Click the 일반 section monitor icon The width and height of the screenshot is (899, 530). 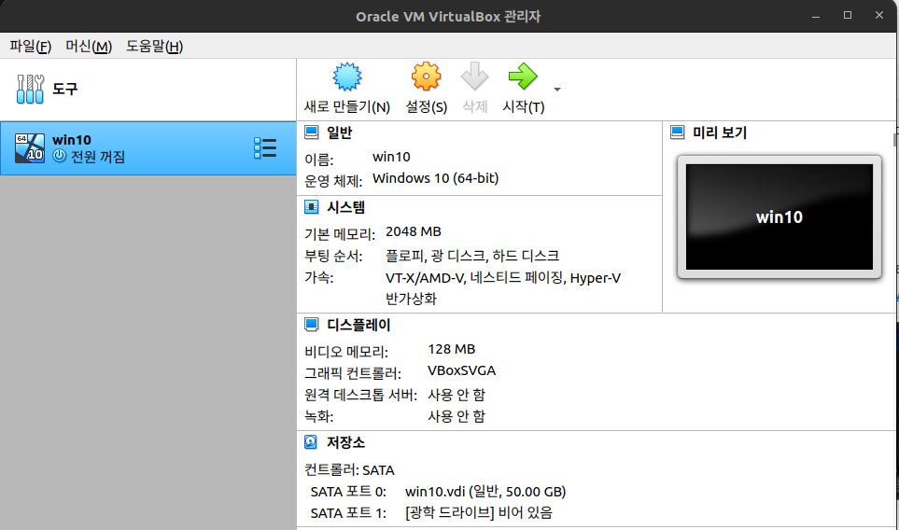click(x=311, y=132)
